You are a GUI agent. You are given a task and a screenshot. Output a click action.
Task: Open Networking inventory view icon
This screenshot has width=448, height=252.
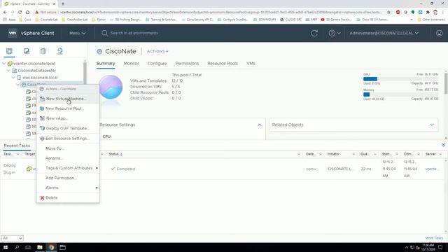pyautogui.click(x=60, y=51)
